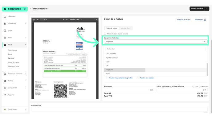Click the help icon beside Catégorie d'achat
212x119 pixels.
pyautogui.click(x=118, y=38)
